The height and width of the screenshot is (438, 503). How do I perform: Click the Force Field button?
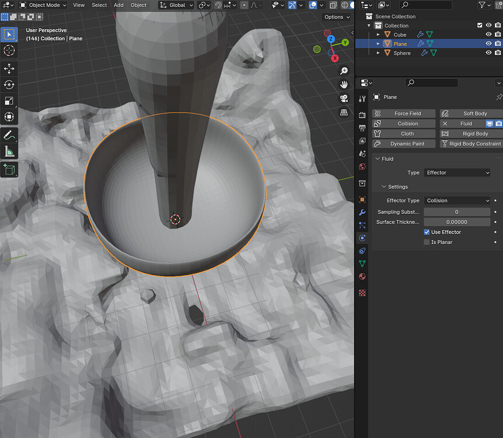[x=404, y=113]
